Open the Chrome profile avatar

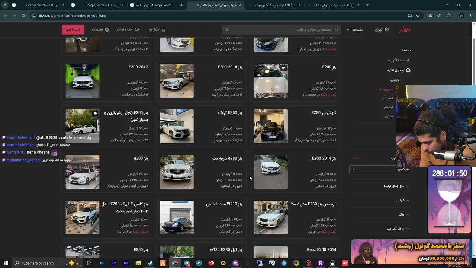[x=461, y=16]
